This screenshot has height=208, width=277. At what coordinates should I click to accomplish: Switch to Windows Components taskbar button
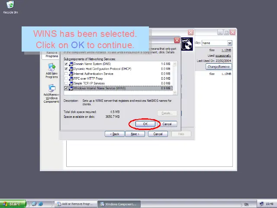(x=119, y=204)
